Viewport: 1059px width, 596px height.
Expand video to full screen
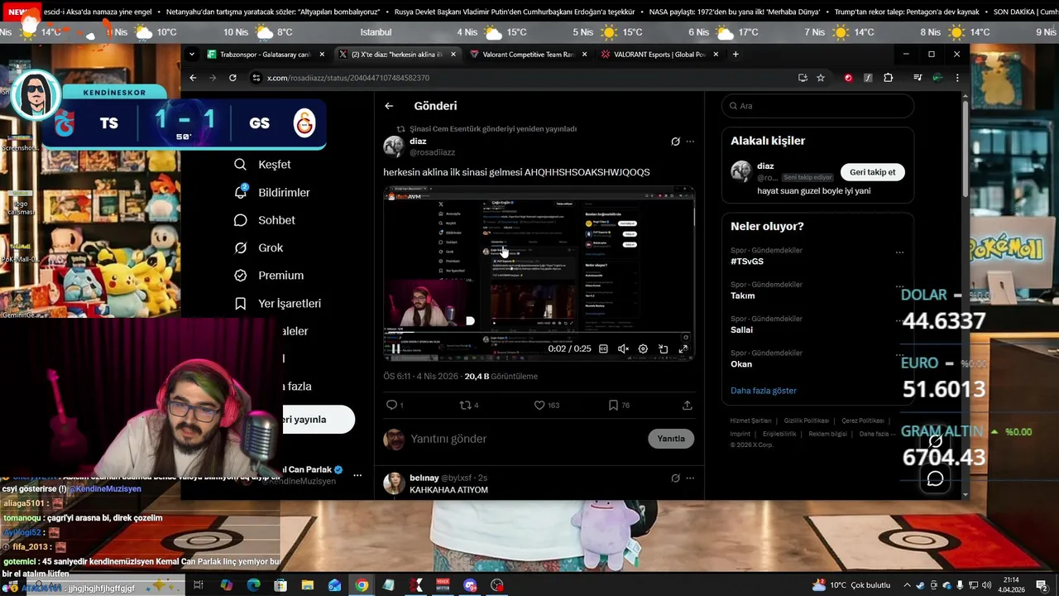683,349
